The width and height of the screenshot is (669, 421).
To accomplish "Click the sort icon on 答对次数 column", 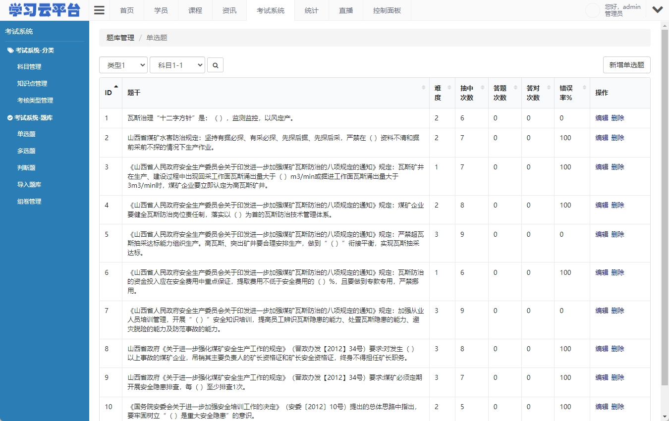I will 549,87.
